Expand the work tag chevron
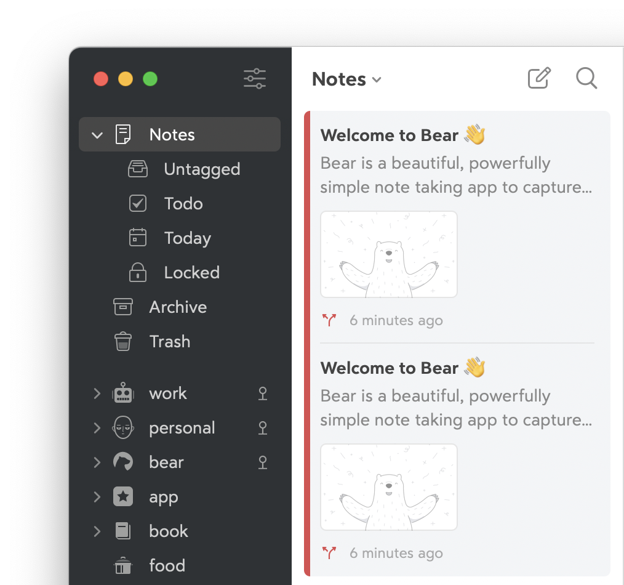This screenshot has height=585, width=624. click(97, 393)
